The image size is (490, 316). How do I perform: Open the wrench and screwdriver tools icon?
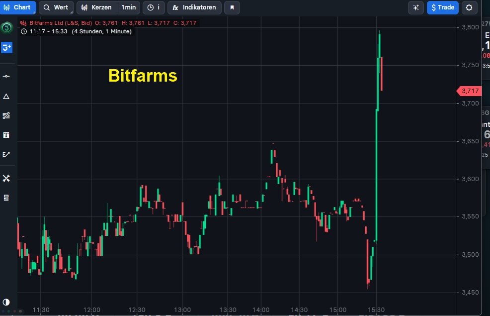pos(6,178)
